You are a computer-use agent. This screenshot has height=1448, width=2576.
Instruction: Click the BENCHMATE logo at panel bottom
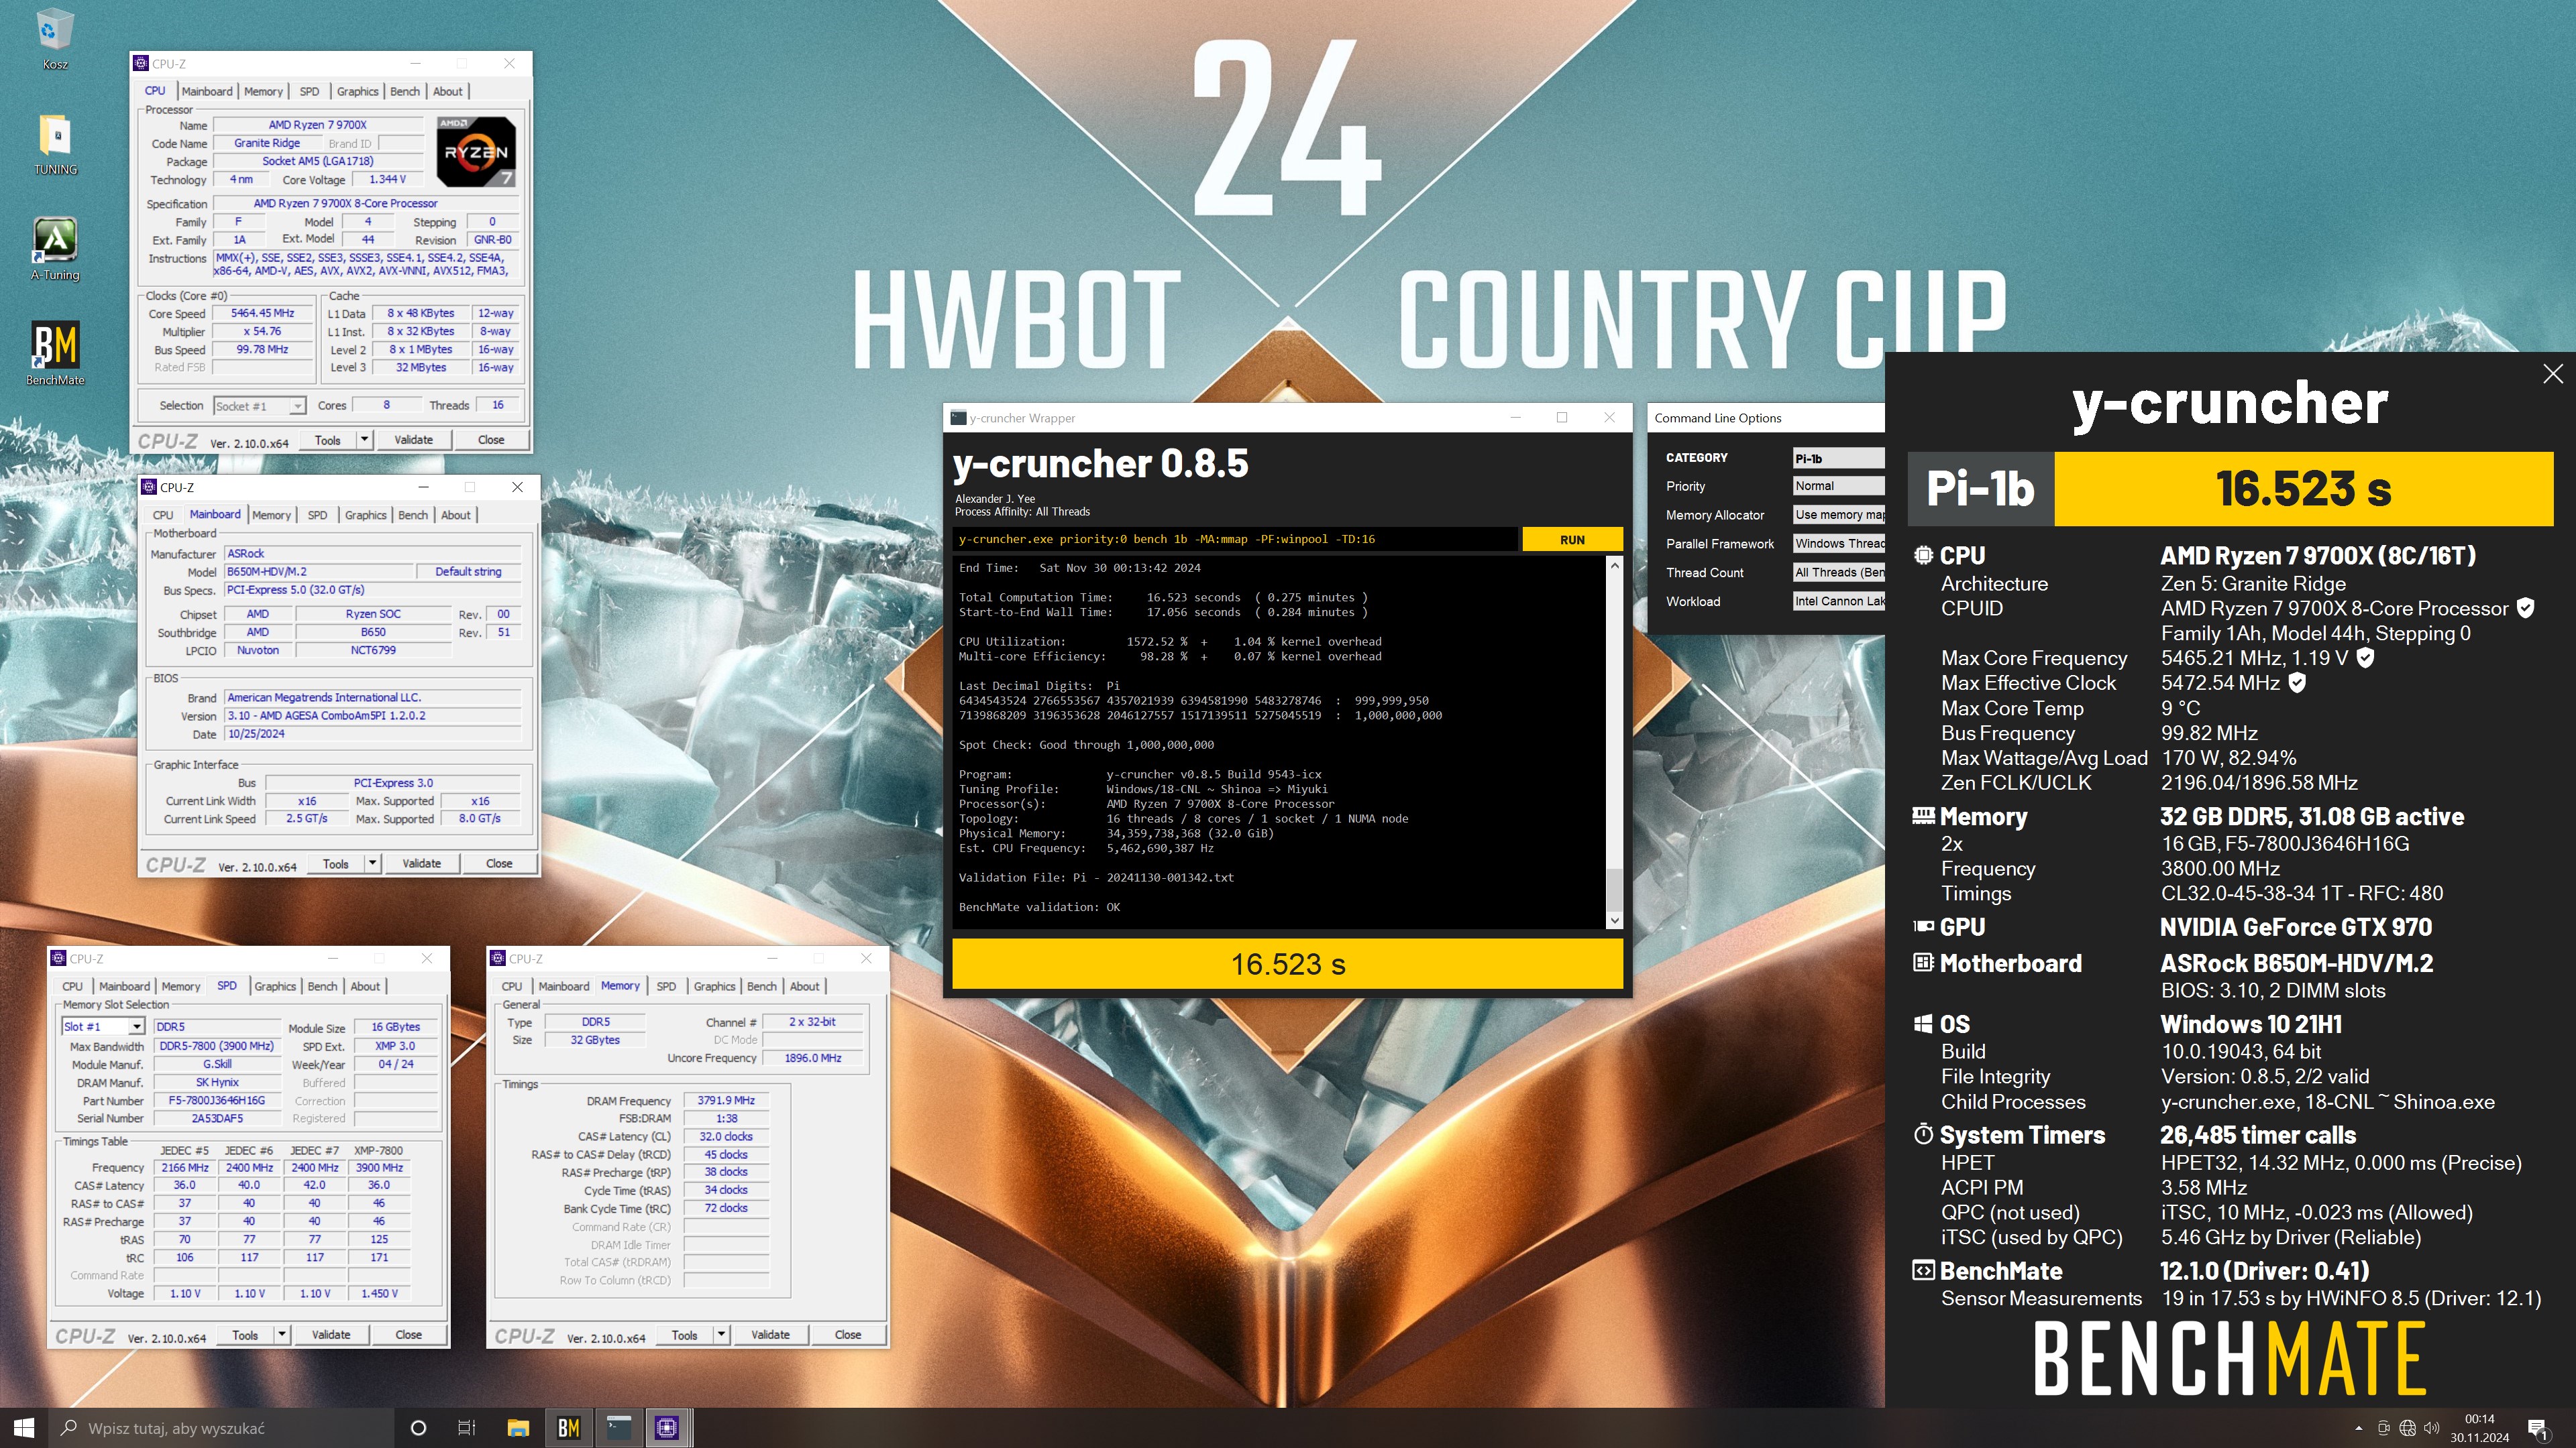pos(2229,1358)
